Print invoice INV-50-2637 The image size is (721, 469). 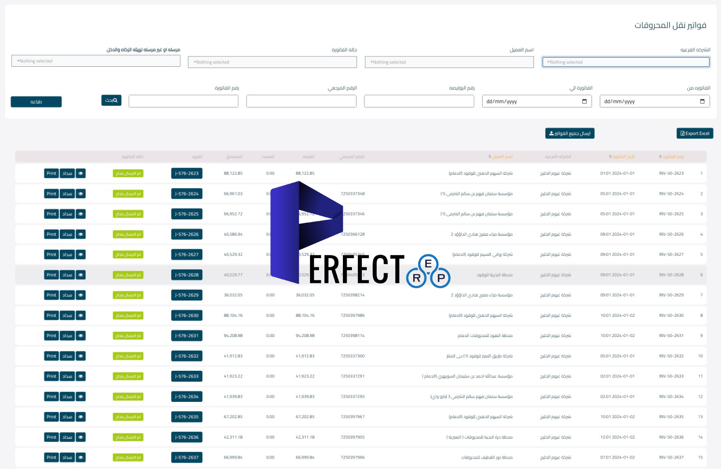(51, 457)
